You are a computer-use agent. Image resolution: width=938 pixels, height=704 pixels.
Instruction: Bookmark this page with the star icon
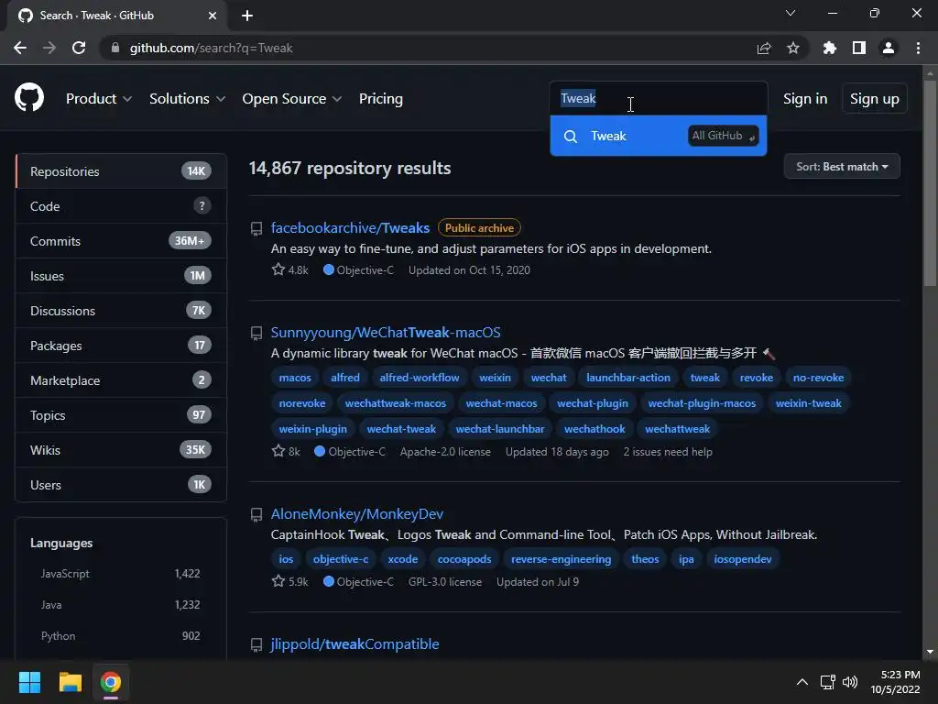tap(793, 48)
